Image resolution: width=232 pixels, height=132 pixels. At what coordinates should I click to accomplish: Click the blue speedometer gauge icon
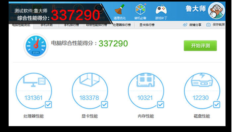pos(36,46)
